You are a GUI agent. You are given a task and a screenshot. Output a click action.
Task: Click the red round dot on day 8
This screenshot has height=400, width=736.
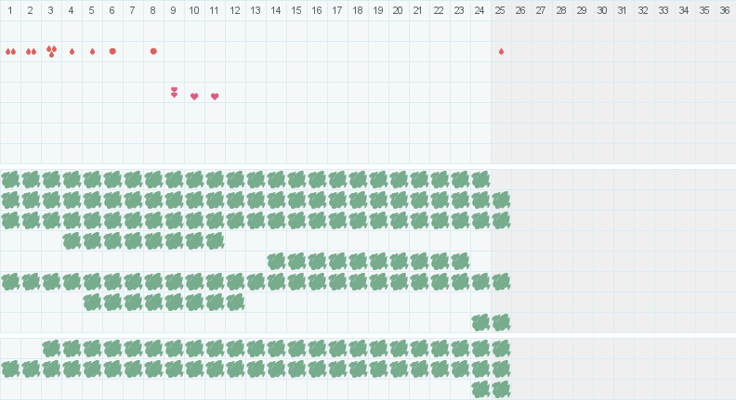[x=153, y=51]
